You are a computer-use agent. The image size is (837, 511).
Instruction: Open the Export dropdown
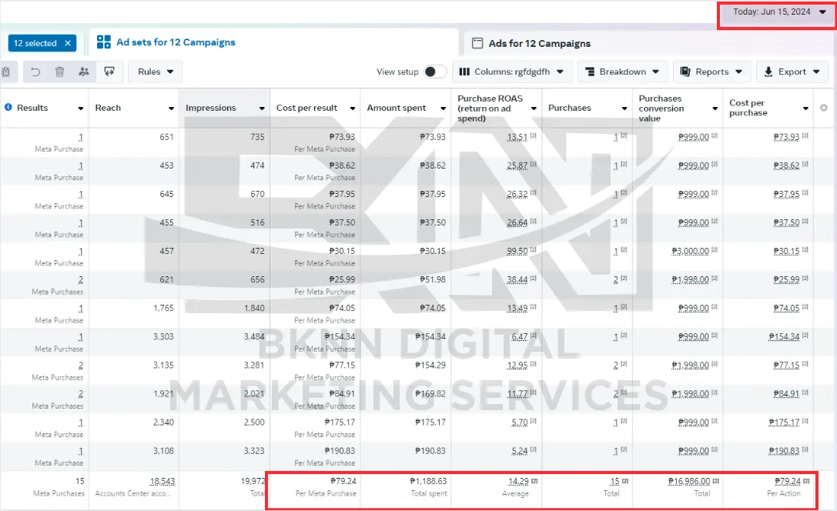(x=792, y=72)
